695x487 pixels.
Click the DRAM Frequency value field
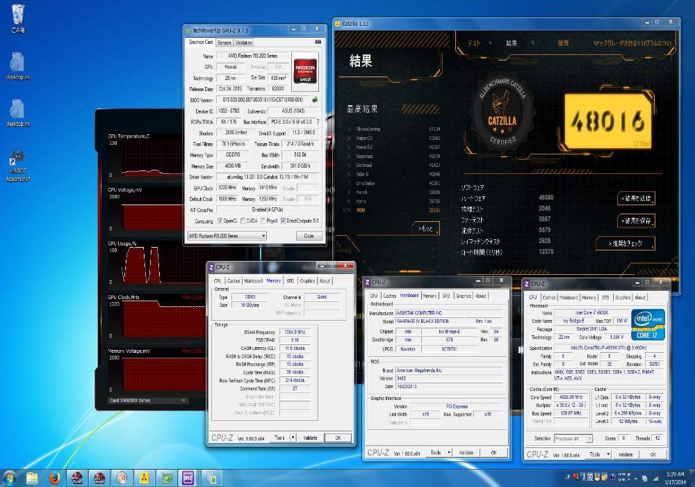295,332
